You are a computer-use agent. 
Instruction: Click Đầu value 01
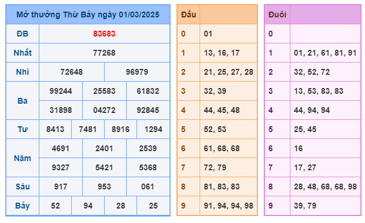208,34
